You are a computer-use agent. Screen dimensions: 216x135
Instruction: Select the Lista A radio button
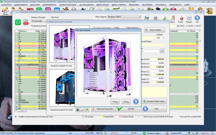point(178,26)
